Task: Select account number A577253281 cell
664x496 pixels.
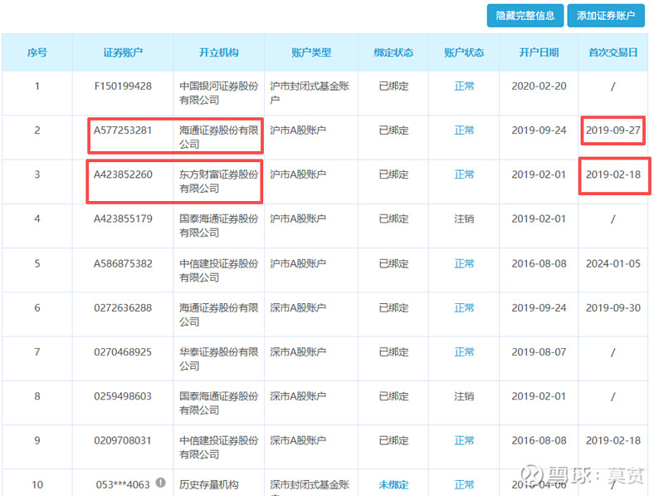Action: pyautogui.click(x=123, y=130)
